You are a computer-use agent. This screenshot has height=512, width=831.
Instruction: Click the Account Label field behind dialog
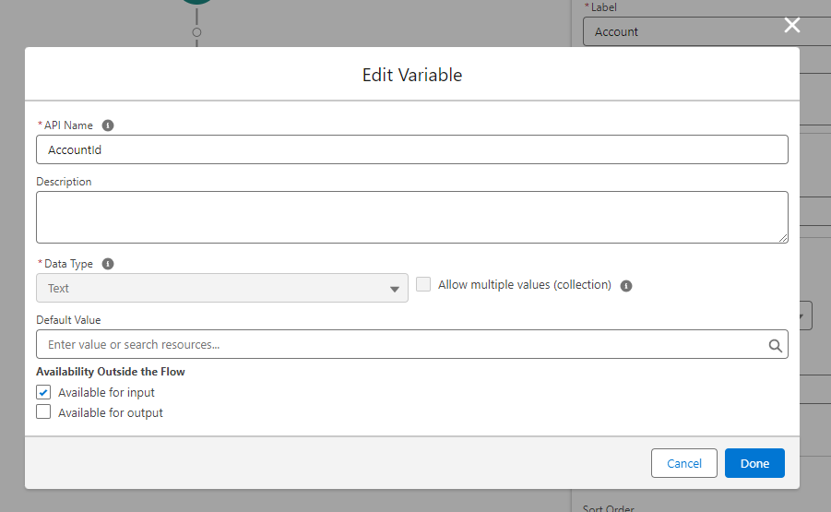pyautogui.click(x=706, y=31)
